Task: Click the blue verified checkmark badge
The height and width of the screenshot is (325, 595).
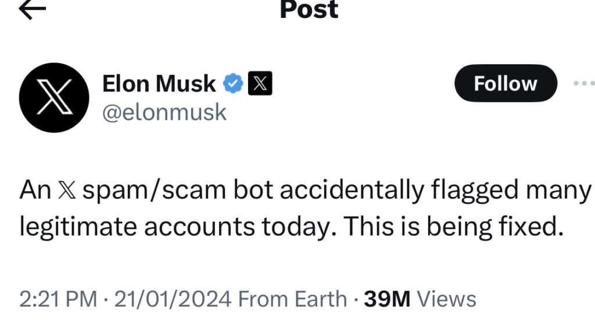Action: pos(234,85)
